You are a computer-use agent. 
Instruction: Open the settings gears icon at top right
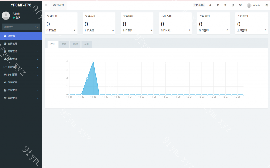tap(267, 5)
